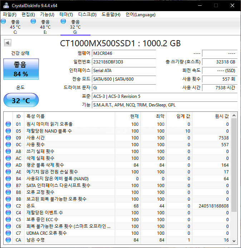Click the drive letter field G:

[124, 87]
